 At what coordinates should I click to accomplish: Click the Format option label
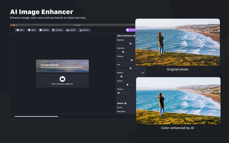120,108
